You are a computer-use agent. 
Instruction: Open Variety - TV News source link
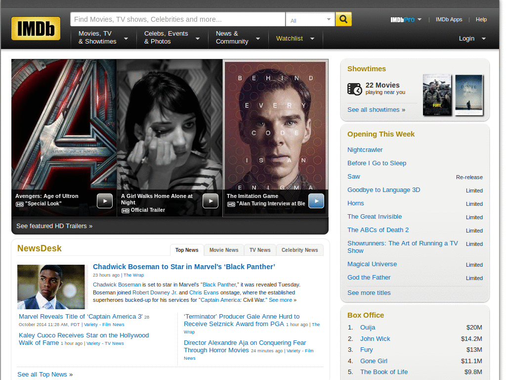(x=105, y=343)
